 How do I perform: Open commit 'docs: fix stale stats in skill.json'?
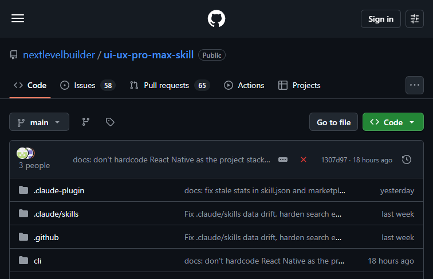point(265,190)
